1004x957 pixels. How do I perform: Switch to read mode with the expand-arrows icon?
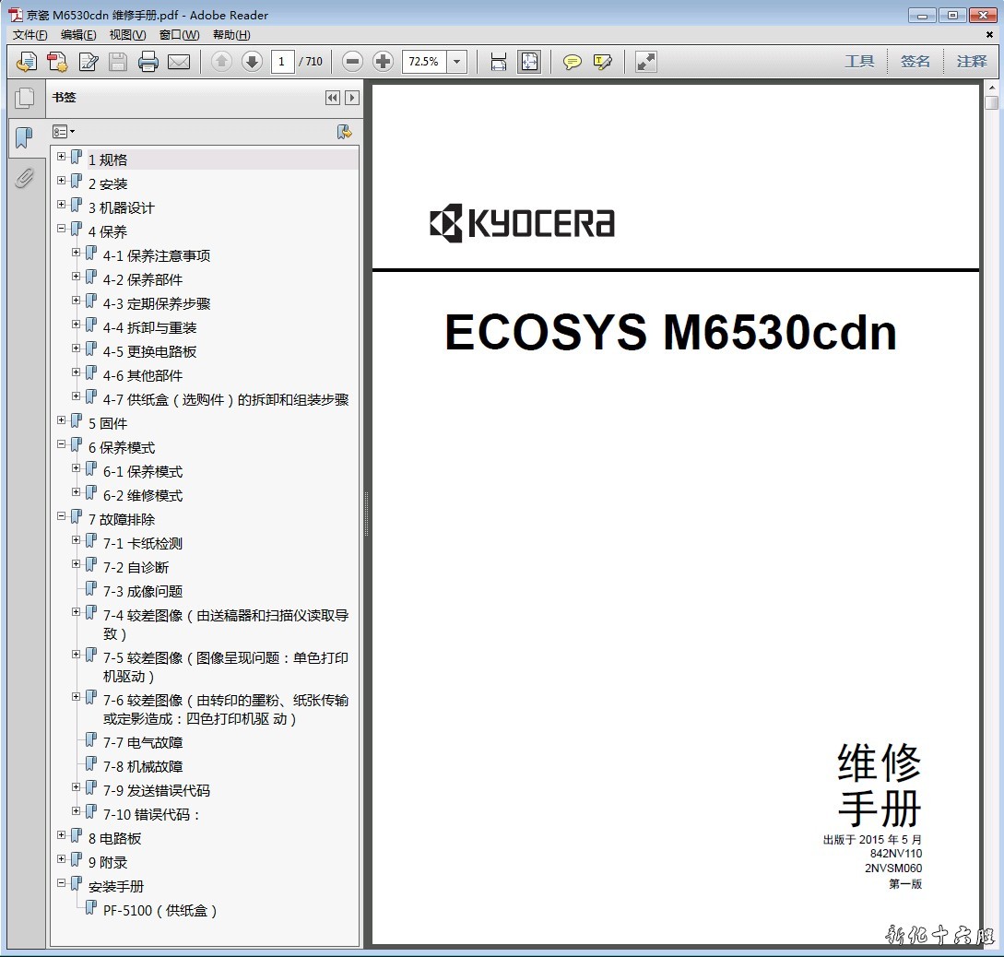[x=646, y=62]
